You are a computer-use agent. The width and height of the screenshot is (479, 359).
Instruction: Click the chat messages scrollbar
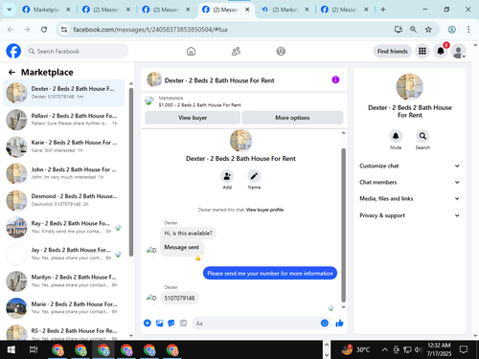tap(344, 225)
